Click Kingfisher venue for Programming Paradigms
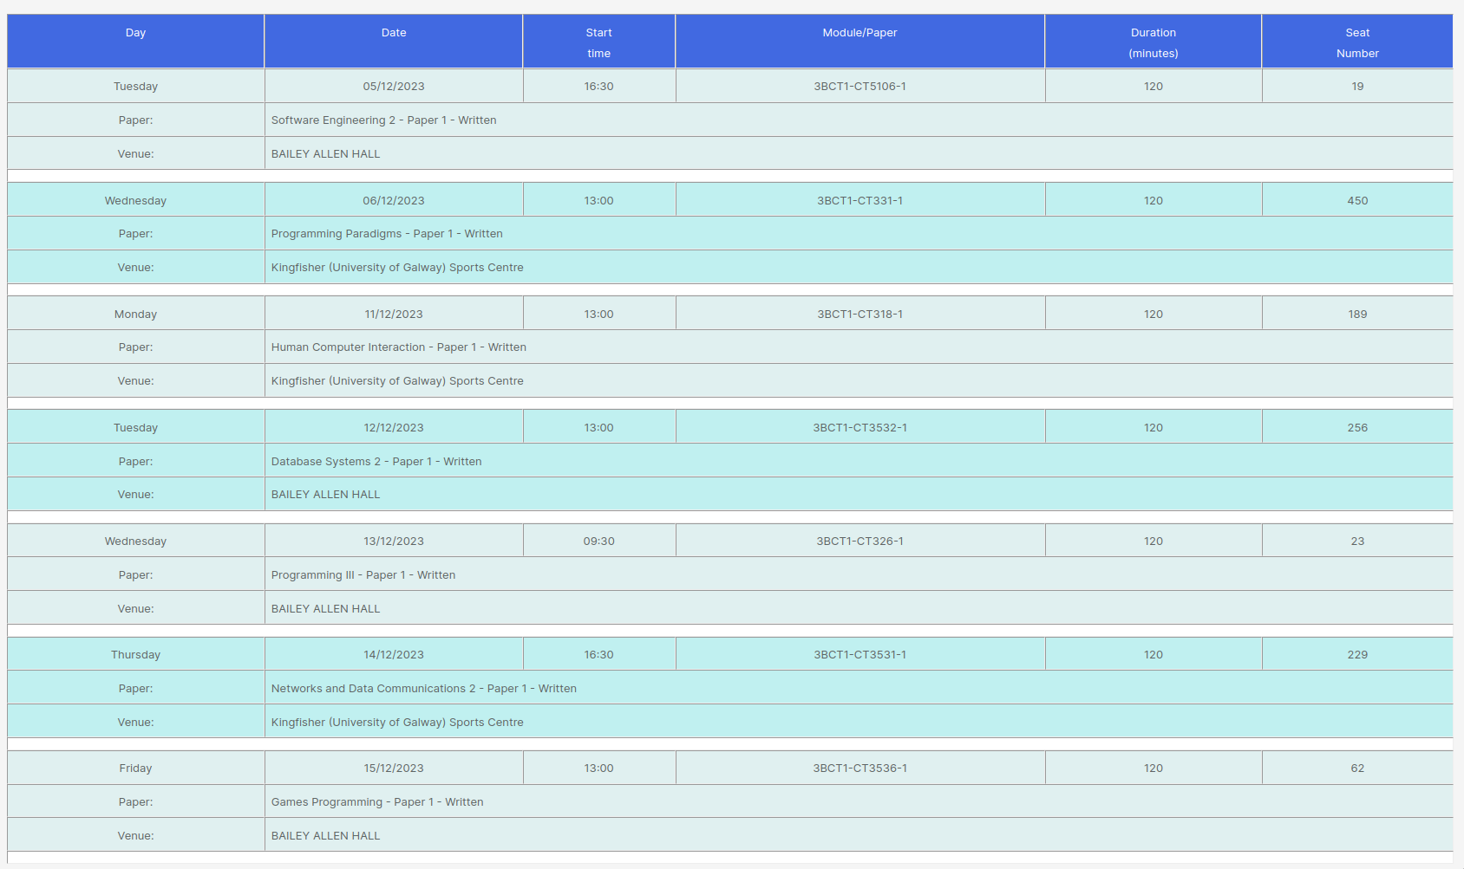This screenshot has height=869, width=1464. [397, 268]
